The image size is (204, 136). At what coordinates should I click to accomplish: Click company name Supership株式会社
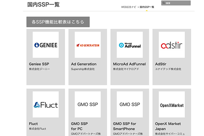(83, 69)
